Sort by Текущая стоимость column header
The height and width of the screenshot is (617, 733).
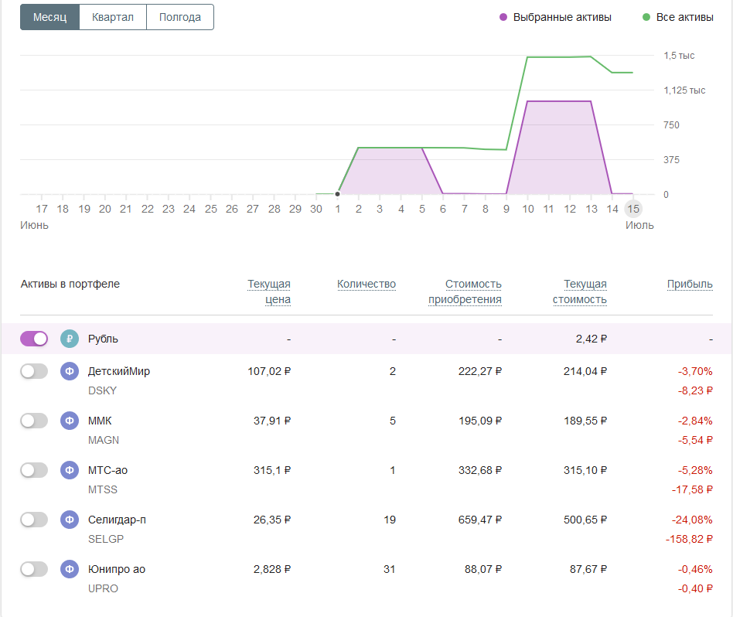tap(580, 291)
